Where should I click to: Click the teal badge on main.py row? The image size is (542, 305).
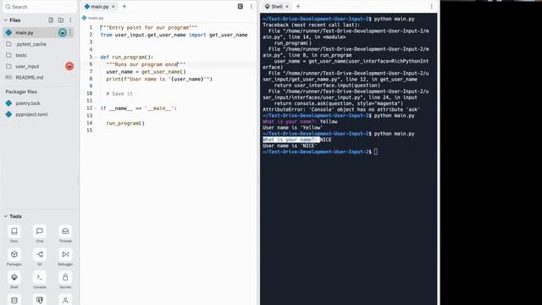(63, 32)
